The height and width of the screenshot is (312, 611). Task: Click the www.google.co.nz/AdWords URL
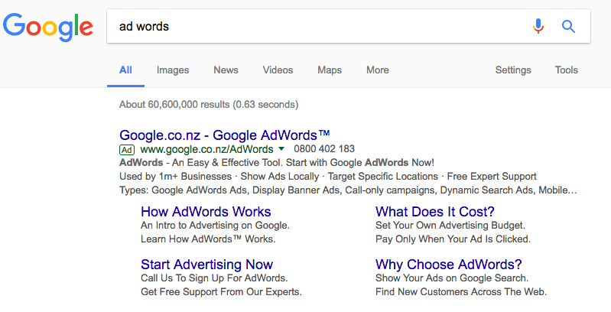pos(207,149)
